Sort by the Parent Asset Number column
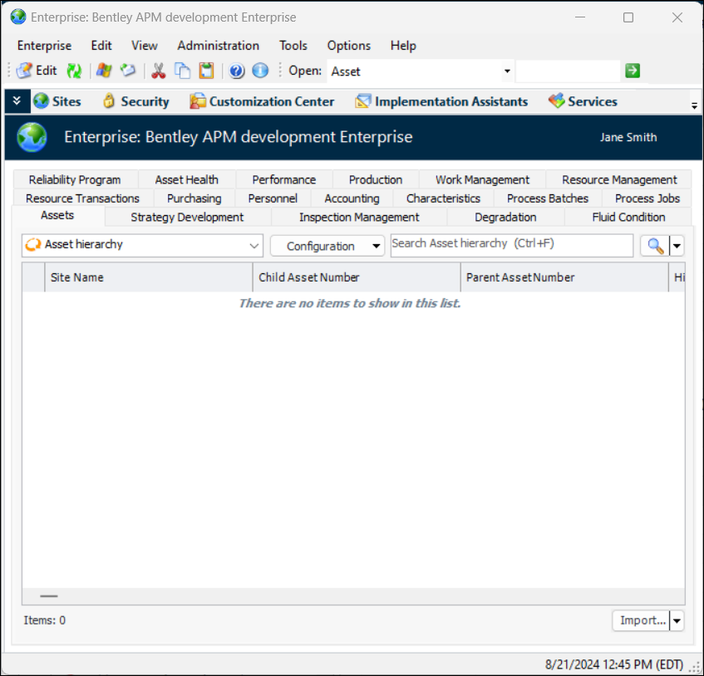The height and width of the screenshot is (676, 704). click(x=564, y=277)
